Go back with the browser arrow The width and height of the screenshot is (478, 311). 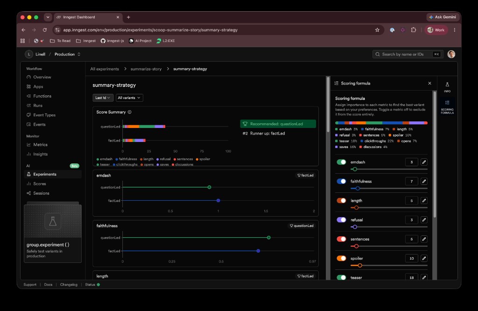(x=23, y=30)
